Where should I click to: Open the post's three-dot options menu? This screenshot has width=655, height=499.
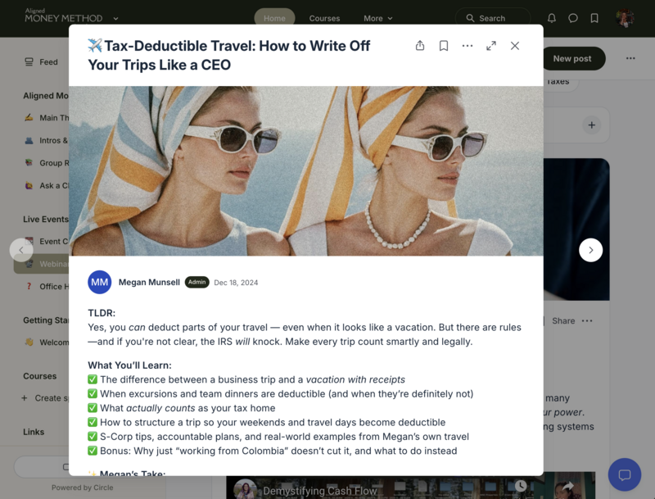point(468,46)
